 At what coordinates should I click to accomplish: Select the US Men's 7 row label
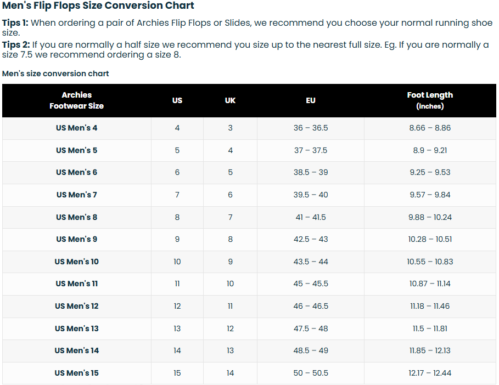(77, 195)
